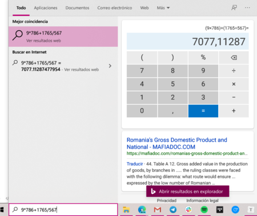Click the calculator divide key
This screenshot has height=216, width=257.
(234, 71)
